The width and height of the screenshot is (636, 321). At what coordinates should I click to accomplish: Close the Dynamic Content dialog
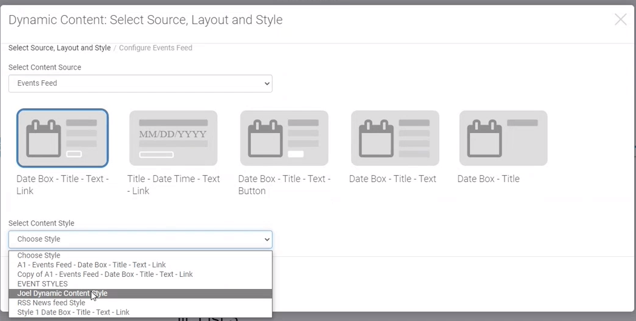click(x=620, y=20)
